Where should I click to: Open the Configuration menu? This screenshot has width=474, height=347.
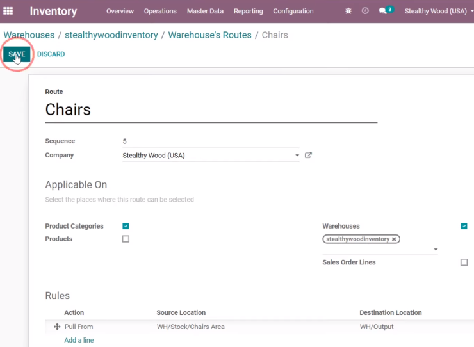(293, 11)
